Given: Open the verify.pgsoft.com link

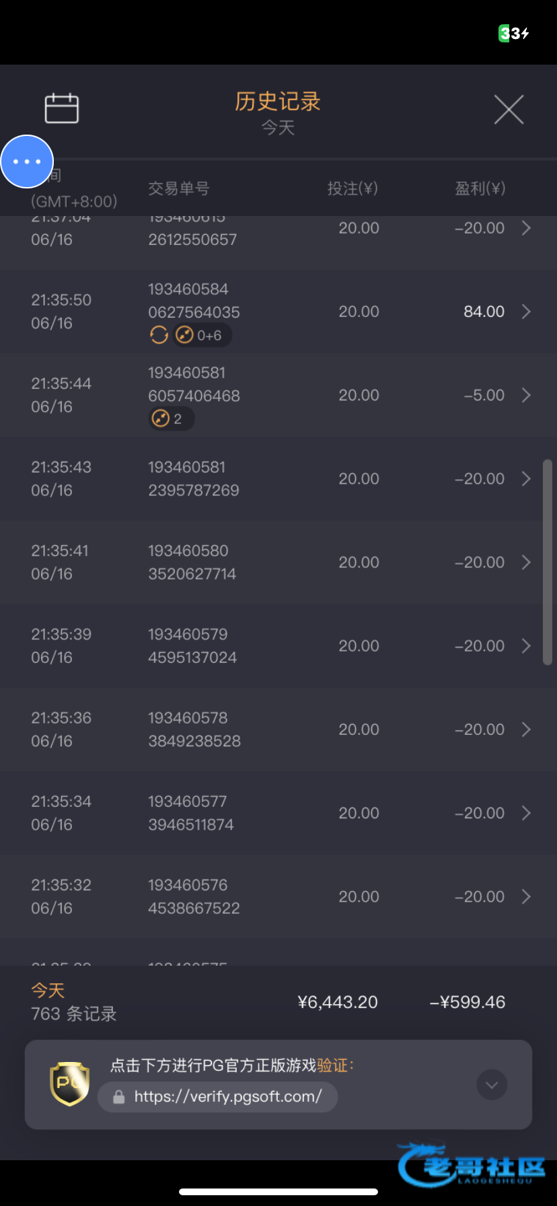Looking at the screenshot, I should [227, 1097].
